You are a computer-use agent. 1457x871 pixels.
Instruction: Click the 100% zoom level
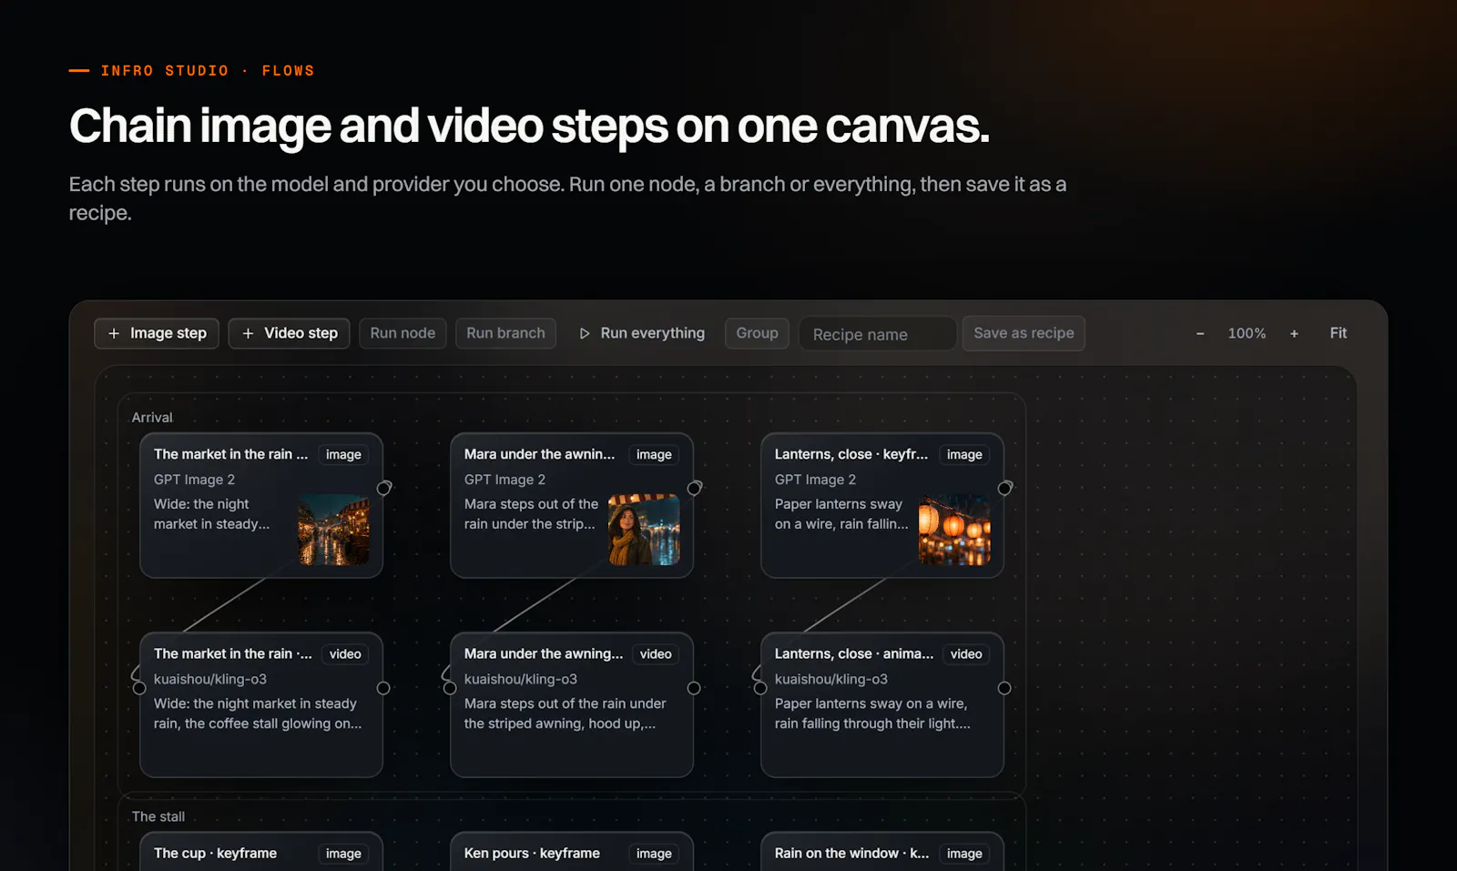tap(1247, 334)
